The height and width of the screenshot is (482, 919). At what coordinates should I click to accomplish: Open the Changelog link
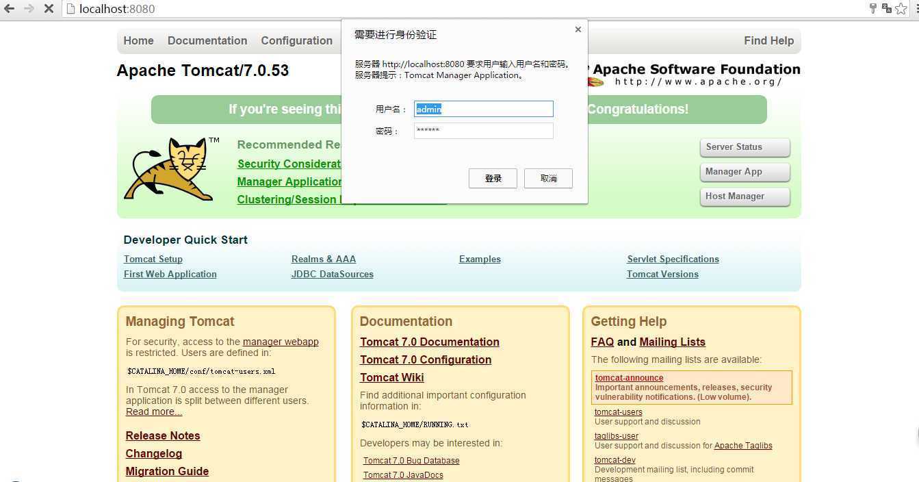click(154, 453)
